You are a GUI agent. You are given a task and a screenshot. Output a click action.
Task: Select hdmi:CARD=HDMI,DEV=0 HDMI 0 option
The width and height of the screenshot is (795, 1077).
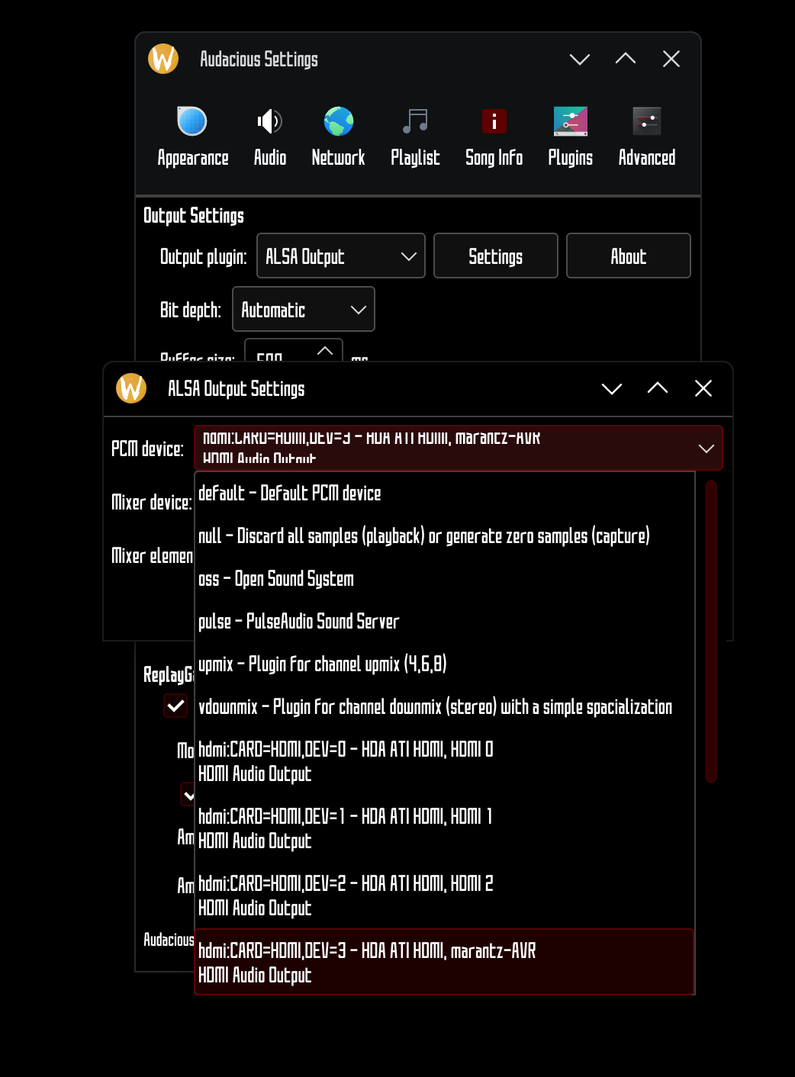[x=445, y=761]
